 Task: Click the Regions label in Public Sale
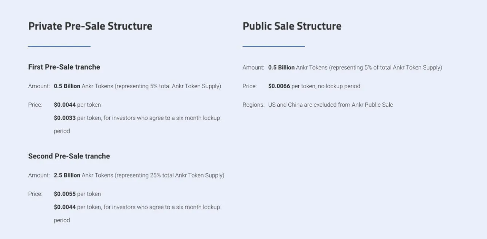[253, 104]
